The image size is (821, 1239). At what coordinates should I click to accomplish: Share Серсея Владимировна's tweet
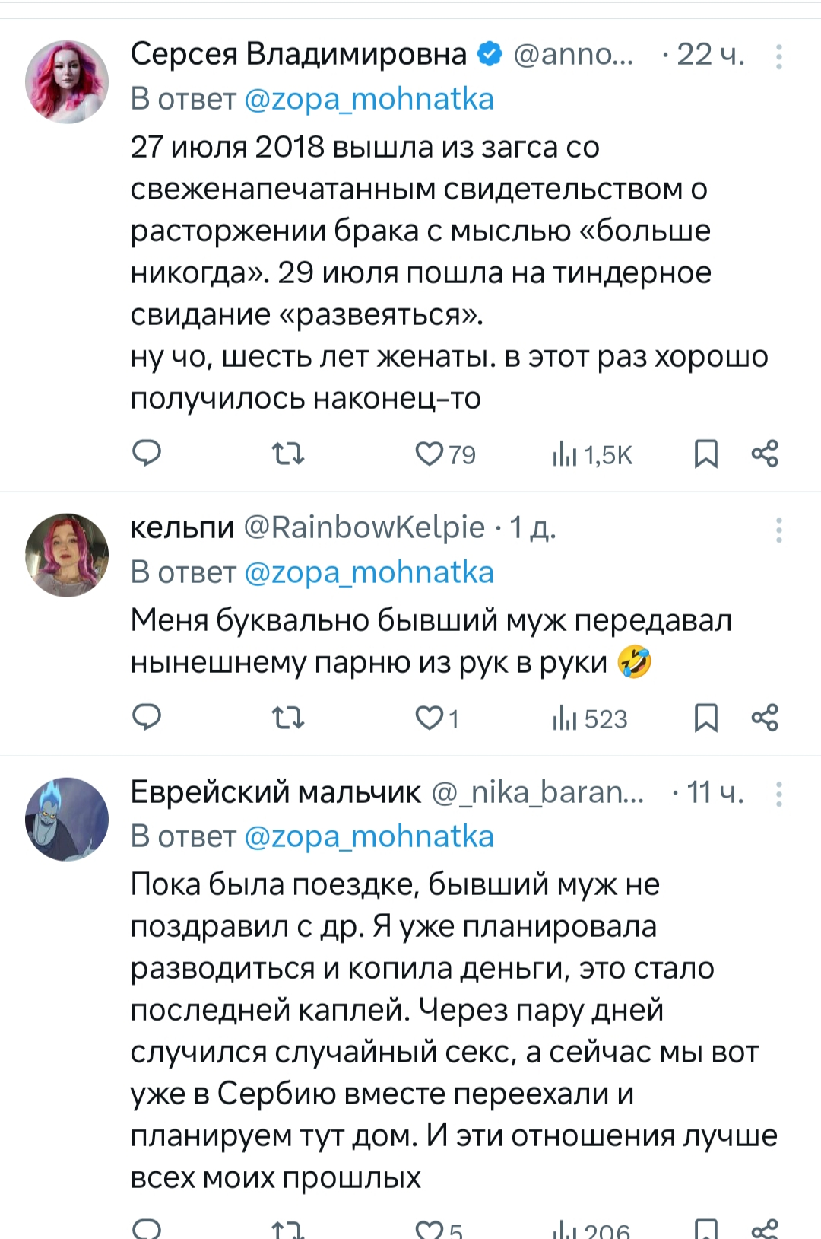coord(765,454)
